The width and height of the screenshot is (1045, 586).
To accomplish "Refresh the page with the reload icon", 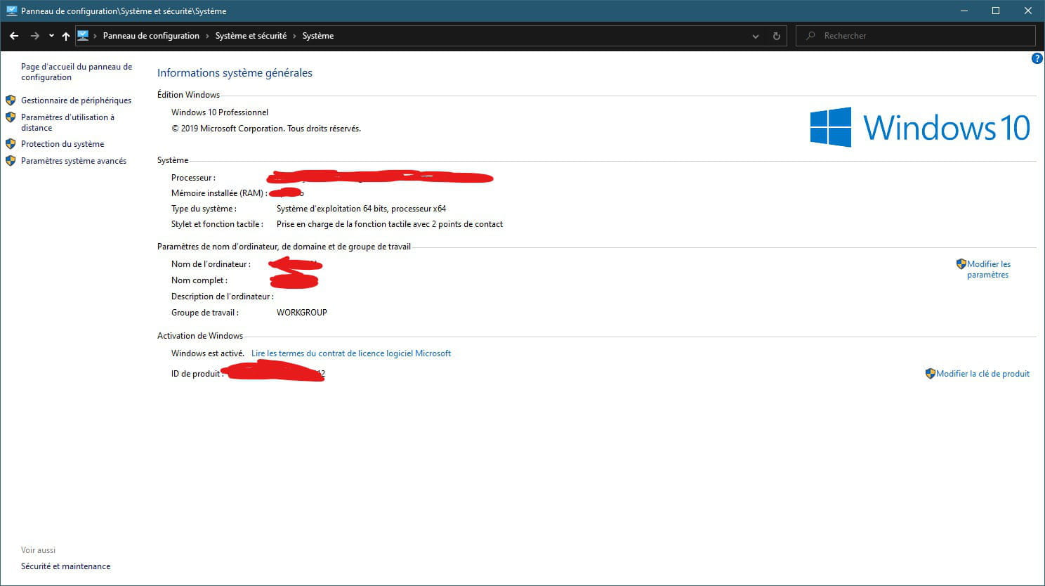I will click(777, 36).
